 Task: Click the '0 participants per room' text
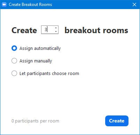pyautogui.click(x=35, y=121)
